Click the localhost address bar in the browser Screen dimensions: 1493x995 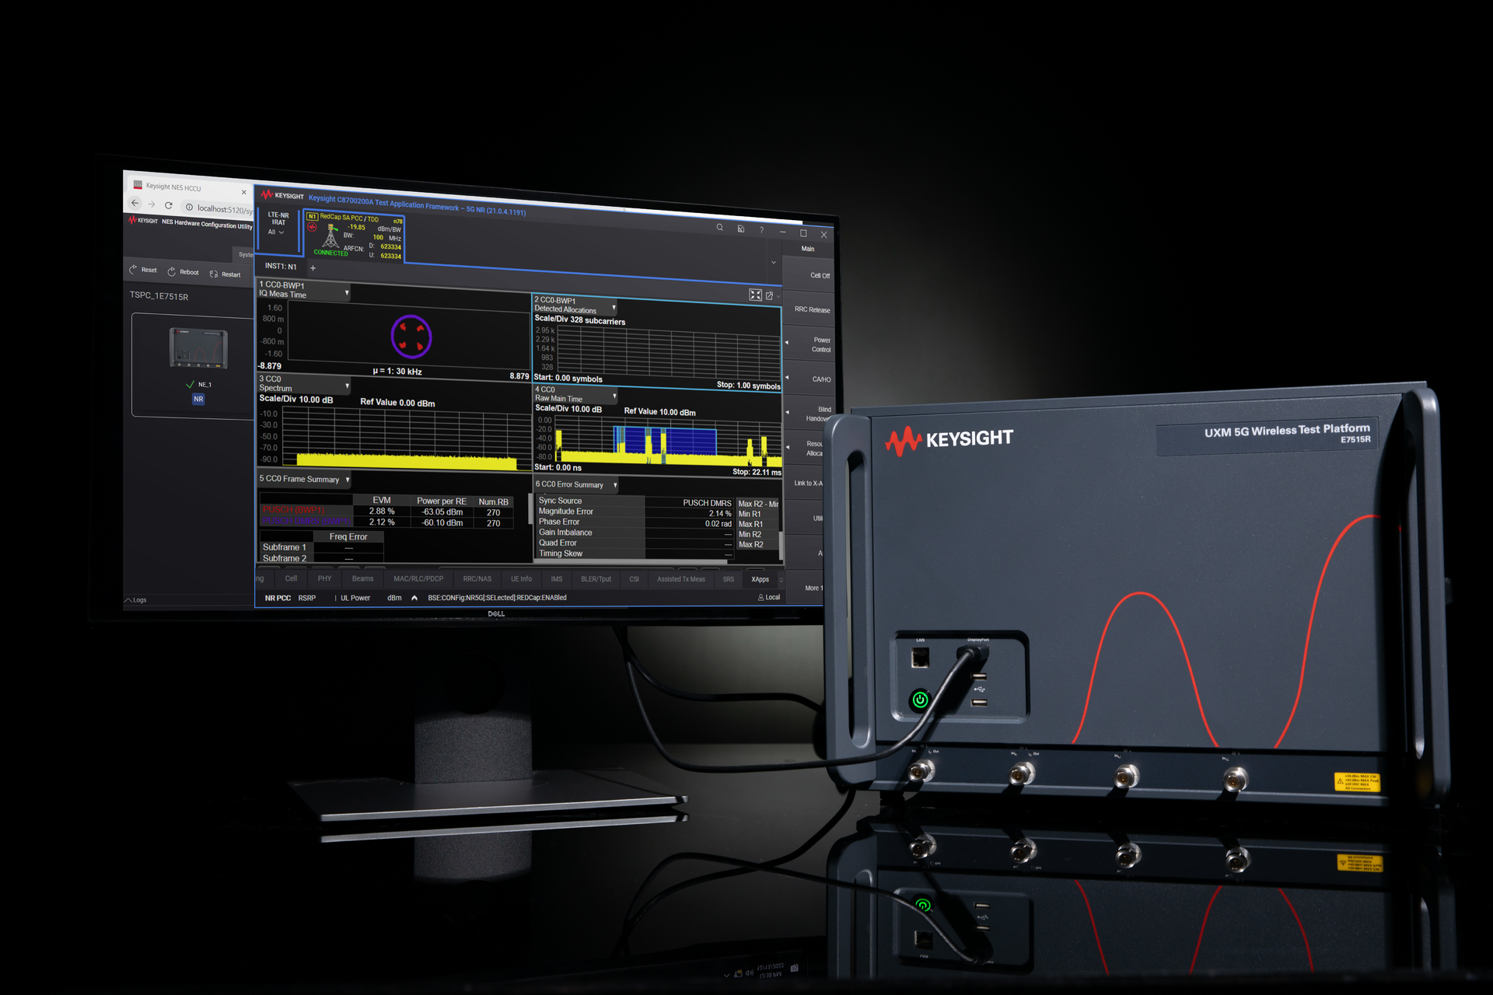(x=218, y=208)
